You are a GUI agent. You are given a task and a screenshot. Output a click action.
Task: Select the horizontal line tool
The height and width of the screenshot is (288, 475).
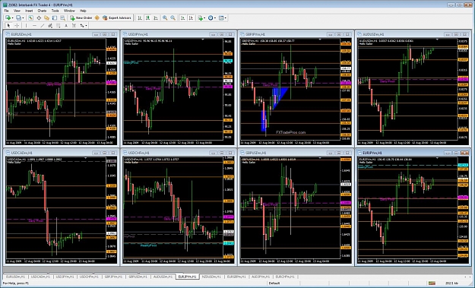[x=34, y=25]
